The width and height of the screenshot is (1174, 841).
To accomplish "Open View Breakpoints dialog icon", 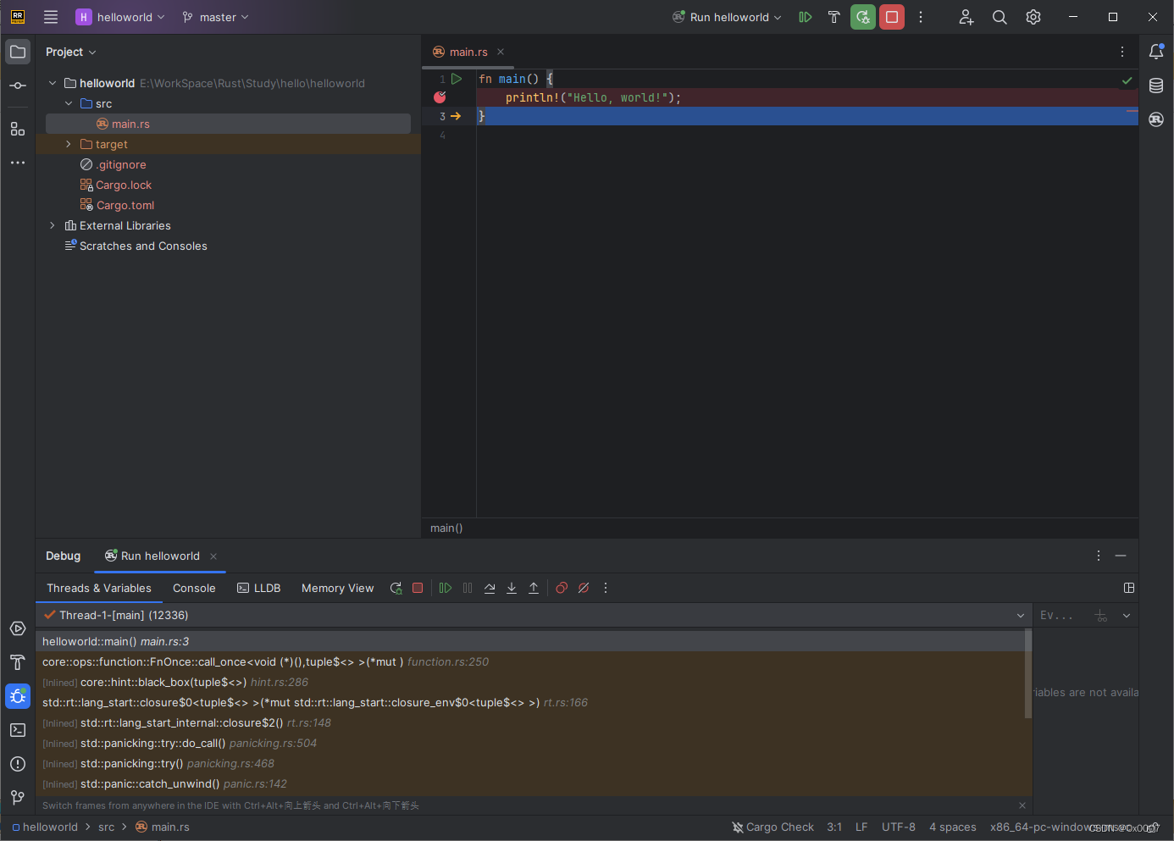I will pos(562,588).
